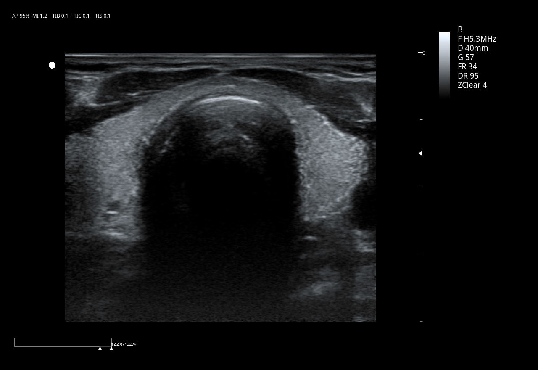This screenshot has width=538, height=370.
Task: Click the focus position triangle on depth scale
Action: 420,153
